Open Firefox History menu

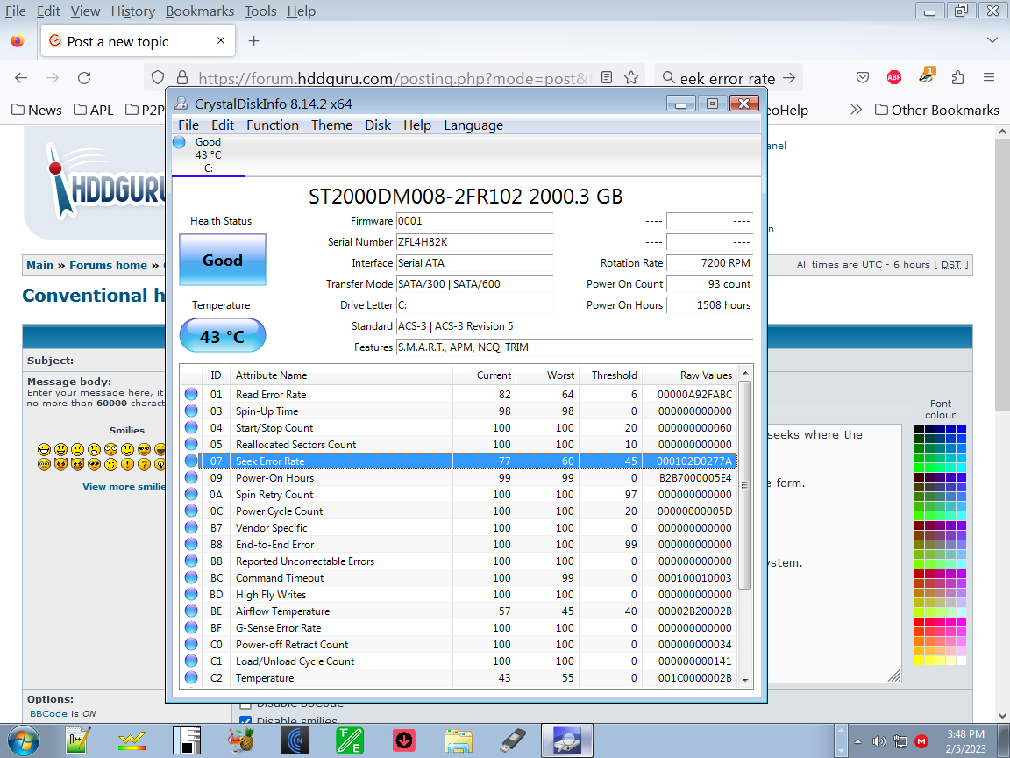click(132, 11)
